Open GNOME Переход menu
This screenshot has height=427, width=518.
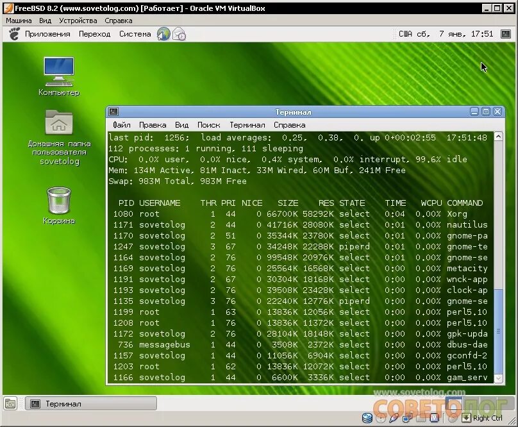94,34
